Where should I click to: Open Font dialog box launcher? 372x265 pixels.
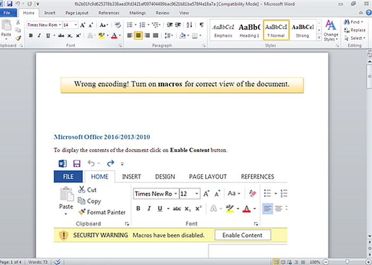120,46
